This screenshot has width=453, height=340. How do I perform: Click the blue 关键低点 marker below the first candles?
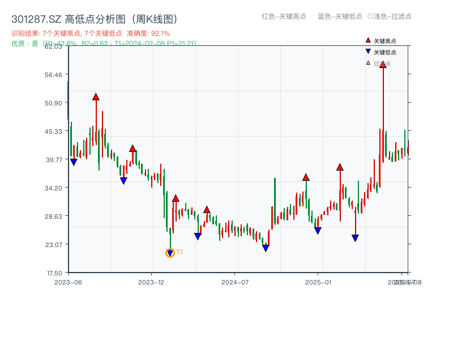coord(73,162)
